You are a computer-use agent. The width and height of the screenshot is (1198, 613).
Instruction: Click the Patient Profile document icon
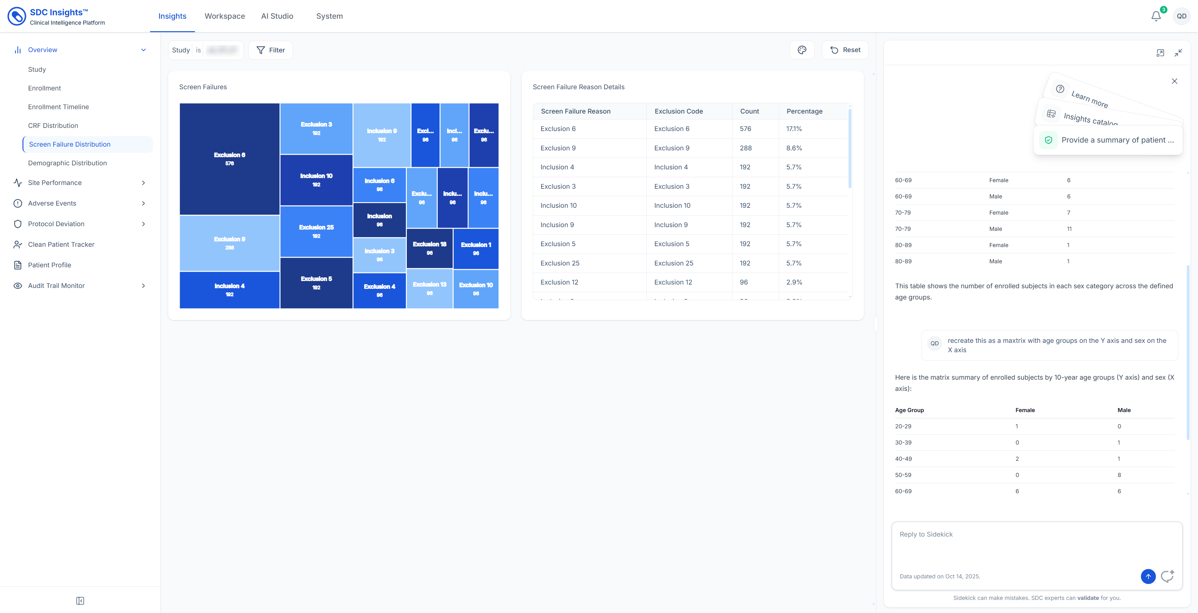point(18,265)
